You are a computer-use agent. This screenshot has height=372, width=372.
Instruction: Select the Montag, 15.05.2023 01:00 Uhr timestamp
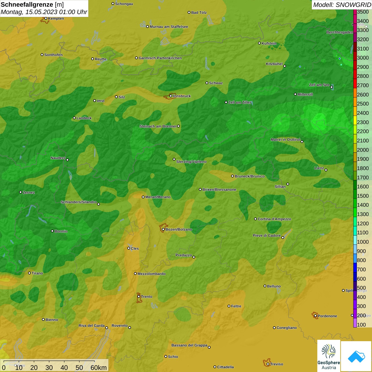pyautogui.click(x=44, y=12)
